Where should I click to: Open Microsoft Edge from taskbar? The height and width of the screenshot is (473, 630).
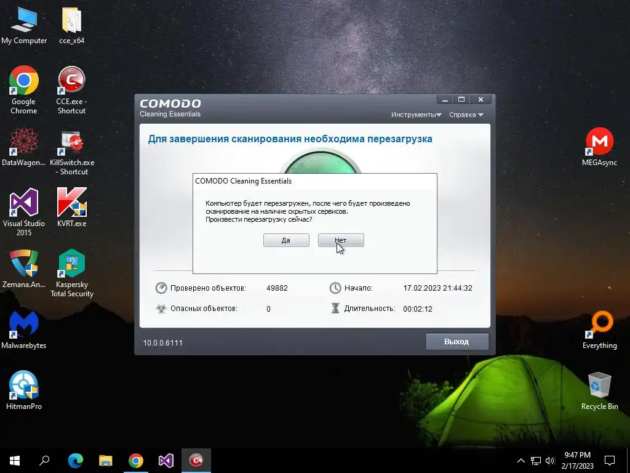pos(75,461)
